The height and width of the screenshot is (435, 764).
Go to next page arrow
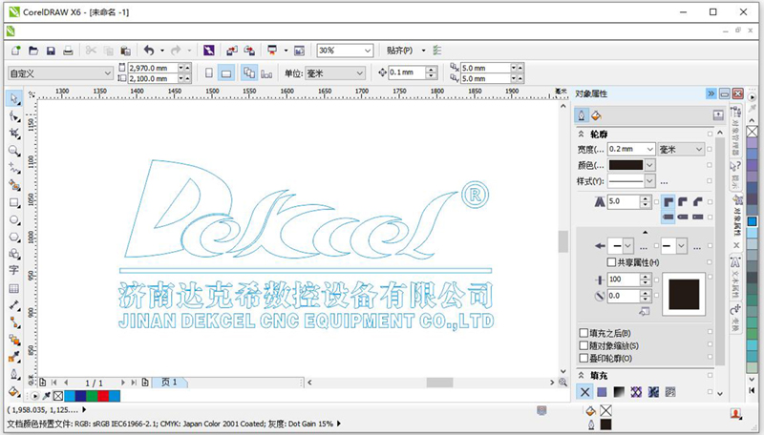123,383
